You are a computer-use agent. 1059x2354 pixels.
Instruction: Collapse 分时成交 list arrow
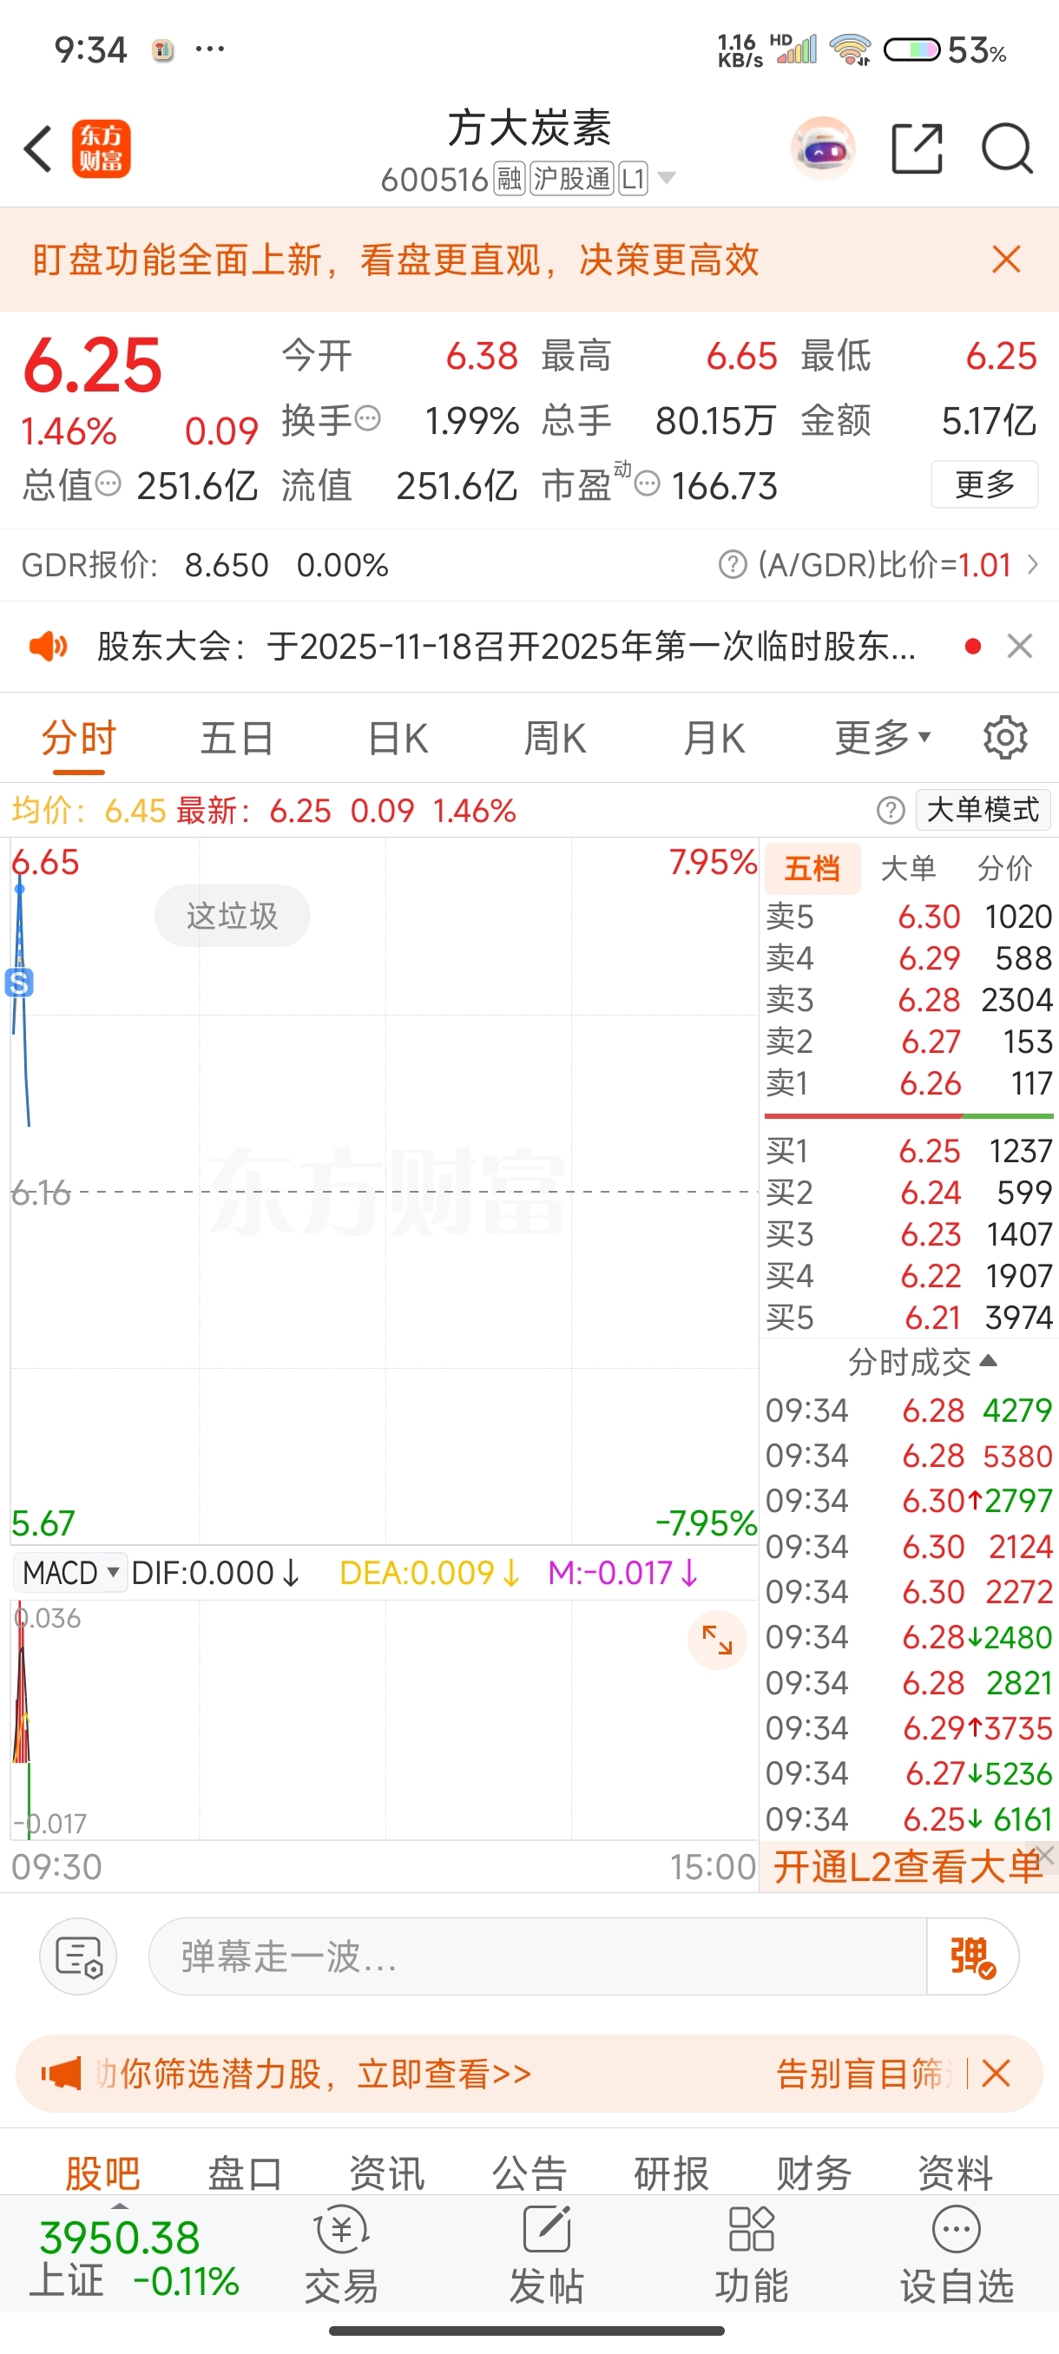click(x=988, y=1362)
